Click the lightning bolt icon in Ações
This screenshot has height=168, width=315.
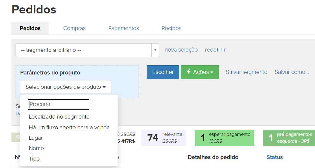pyautogui.click(x=188, y=72)
